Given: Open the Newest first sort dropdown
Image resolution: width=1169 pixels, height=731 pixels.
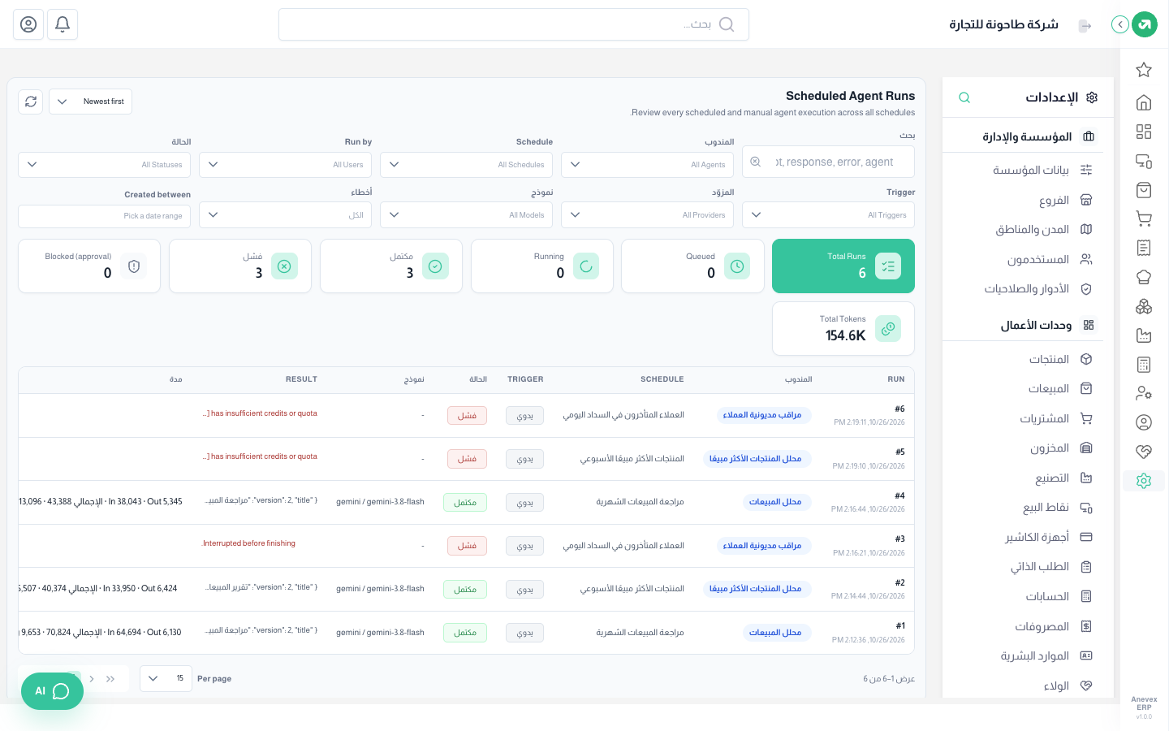Looking at the screenshot, I should [90, 102].
